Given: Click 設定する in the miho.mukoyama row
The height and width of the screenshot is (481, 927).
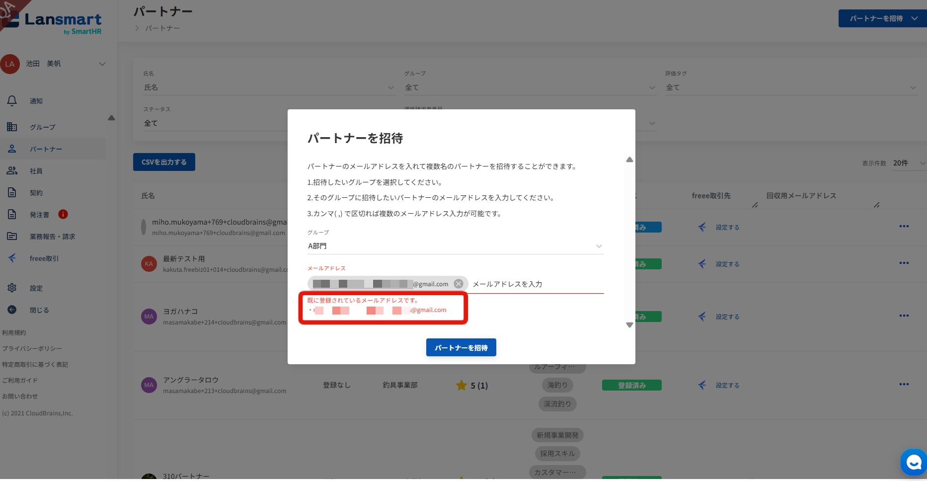Looking at the screenshot, I should (728, 228).
